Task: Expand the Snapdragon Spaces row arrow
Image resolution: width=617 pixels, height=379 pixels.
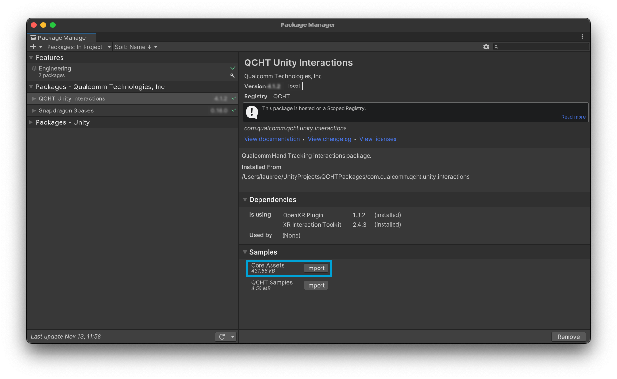Action: (34, 110)
